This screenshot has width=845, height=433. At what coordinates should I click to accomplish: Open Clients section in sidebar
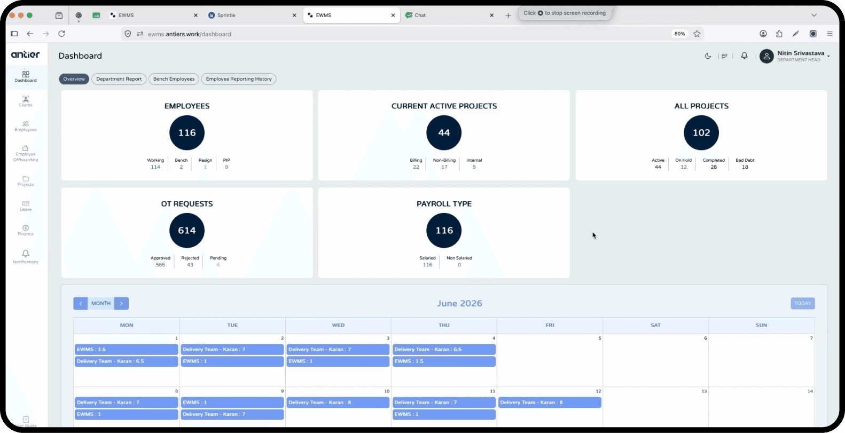pyautogui.click(x=26, y=101)
